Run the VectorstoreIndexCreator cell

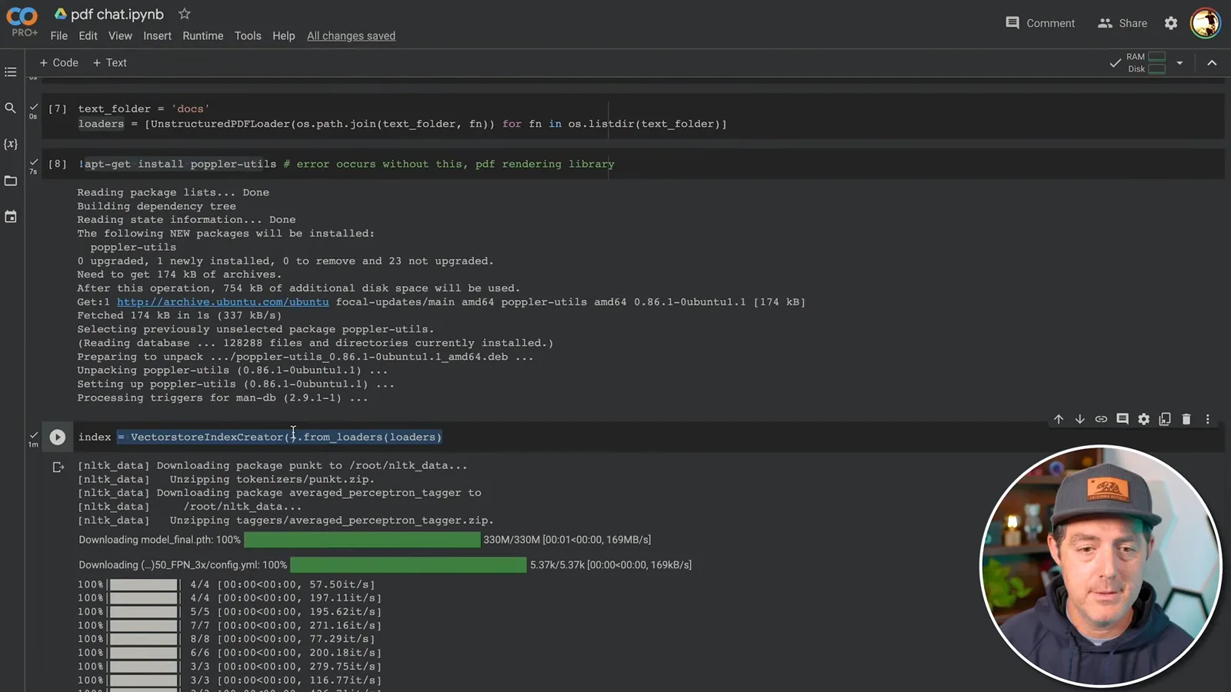pos(58,437)
